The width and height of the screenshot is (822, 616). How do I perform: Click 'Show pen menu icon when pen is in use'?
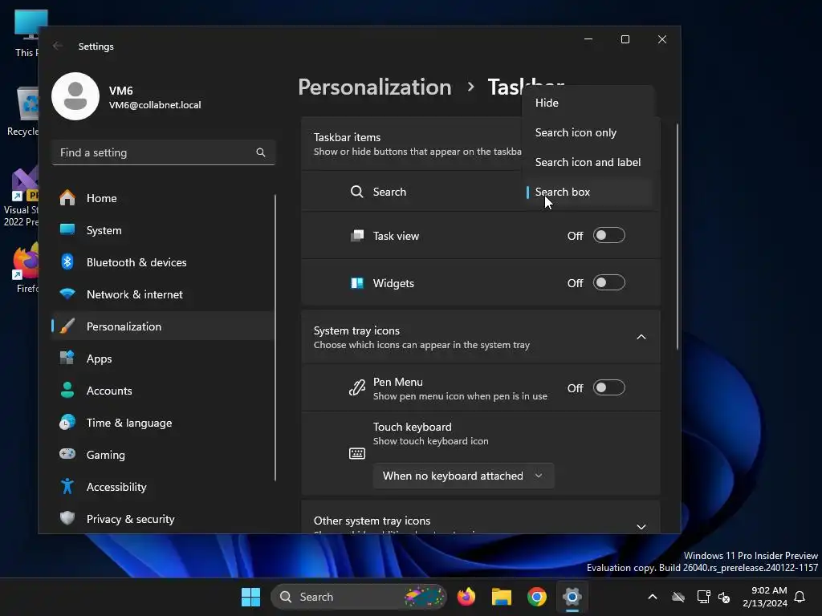[x=460, y=396]
